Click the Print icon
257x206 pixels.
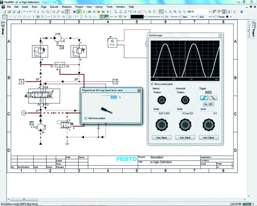[x=18, y=12]
